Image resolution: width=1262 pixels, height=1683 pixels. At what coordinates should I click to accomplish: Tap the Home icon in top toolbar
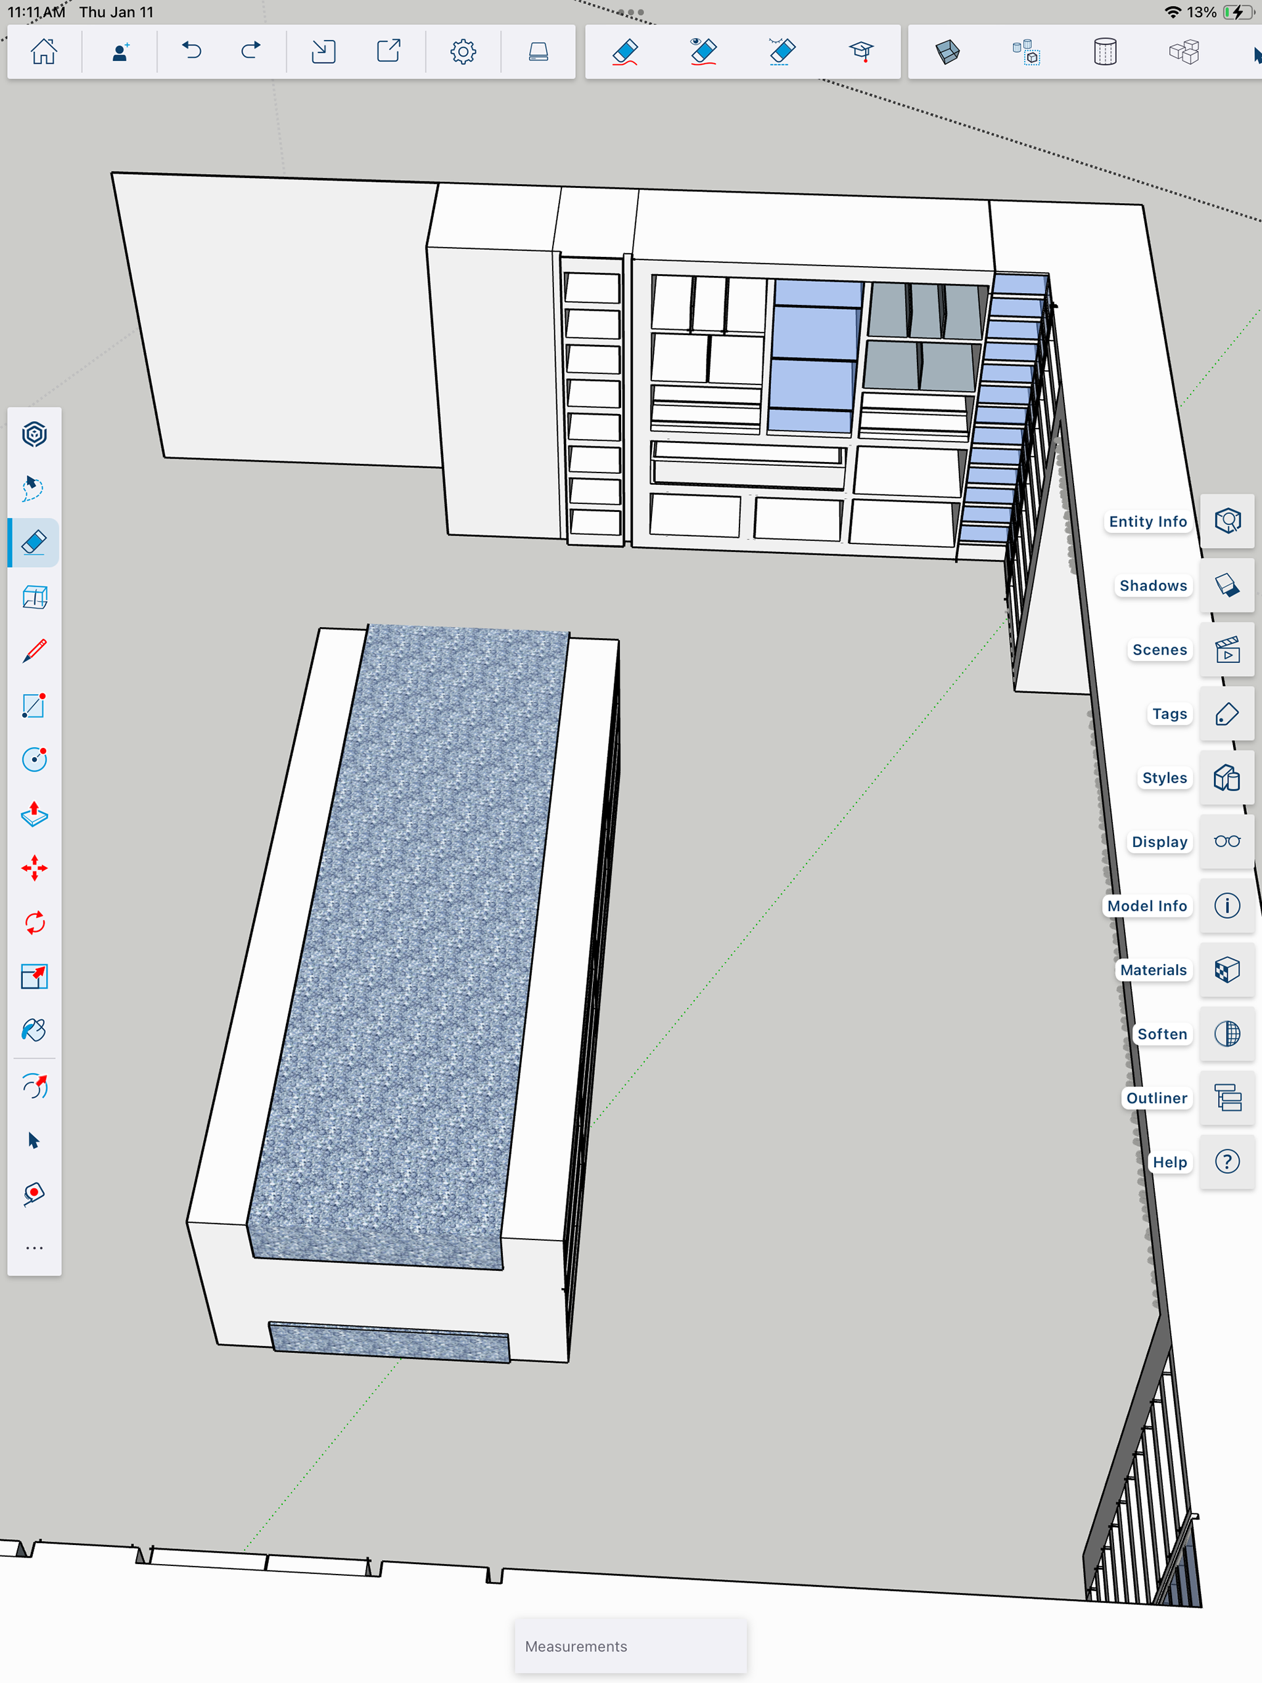(x=43, y=52)
